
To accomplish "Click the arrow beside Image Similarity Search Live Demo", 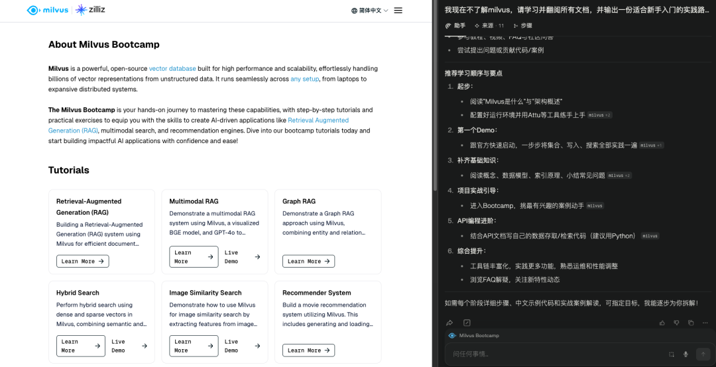I will coord(257,346).
